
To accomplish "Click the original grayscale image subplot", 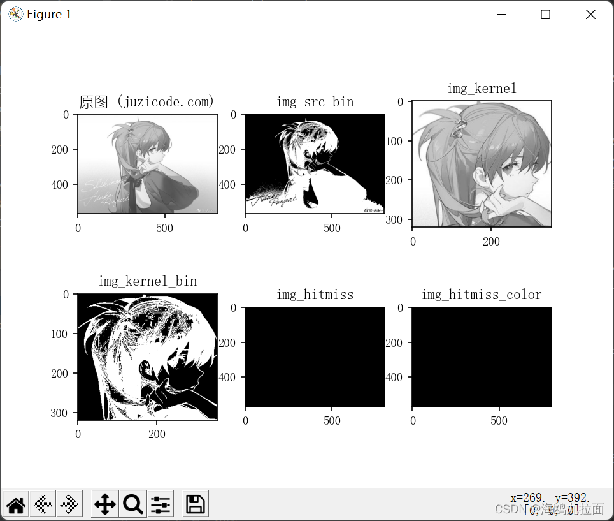I will [148, 164].
